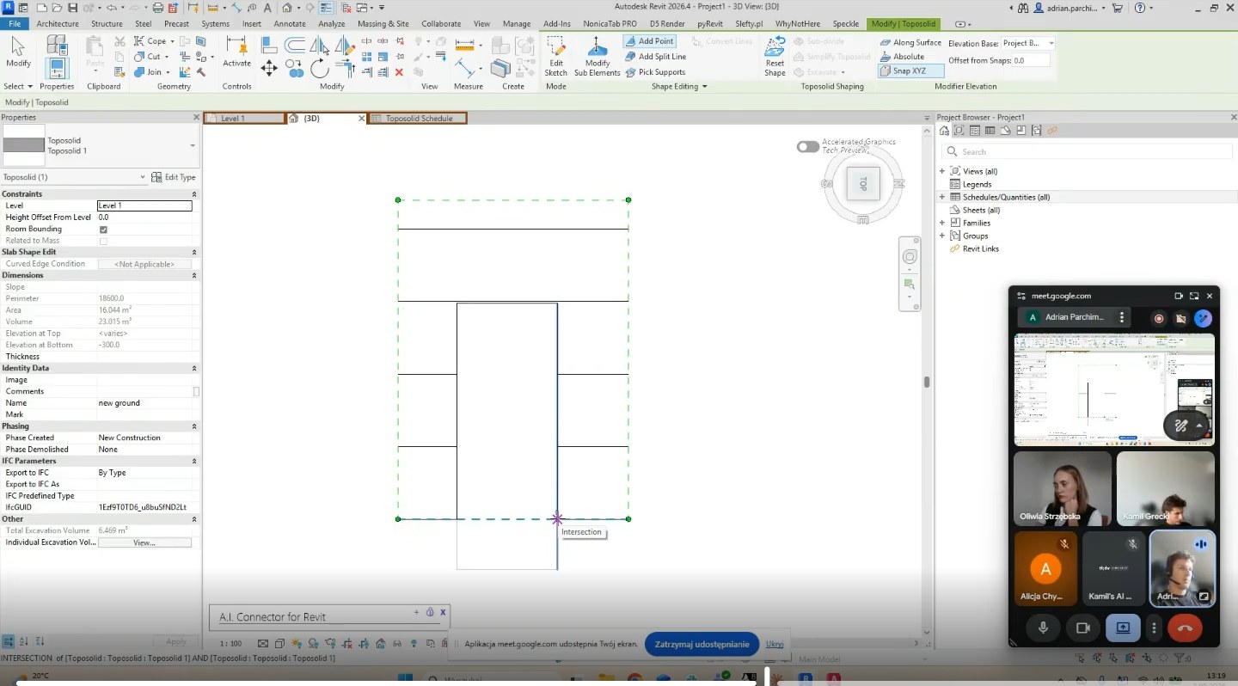Switch to the Toposolid Schedule tab
This screenshot has width=1238, height=686.
pos(418,119)
